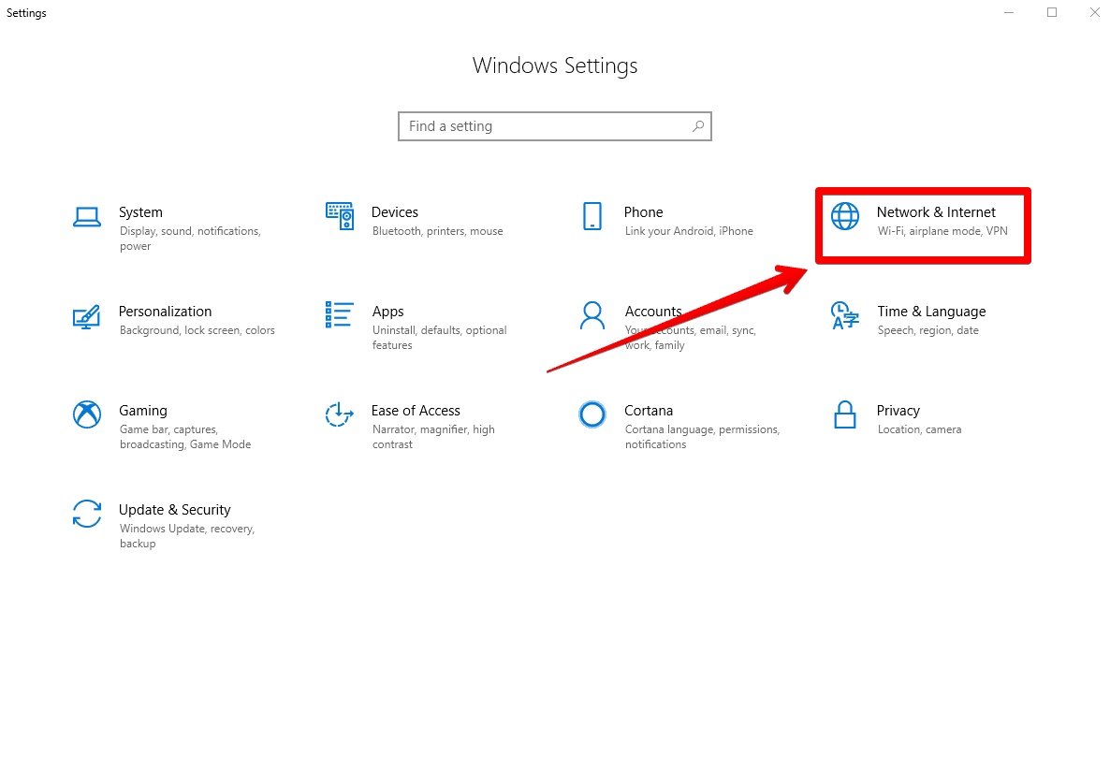The width and height of the screenshot is (1110, 770).
Task: Click 'Location, camera' description
Action: coord(919,429)
